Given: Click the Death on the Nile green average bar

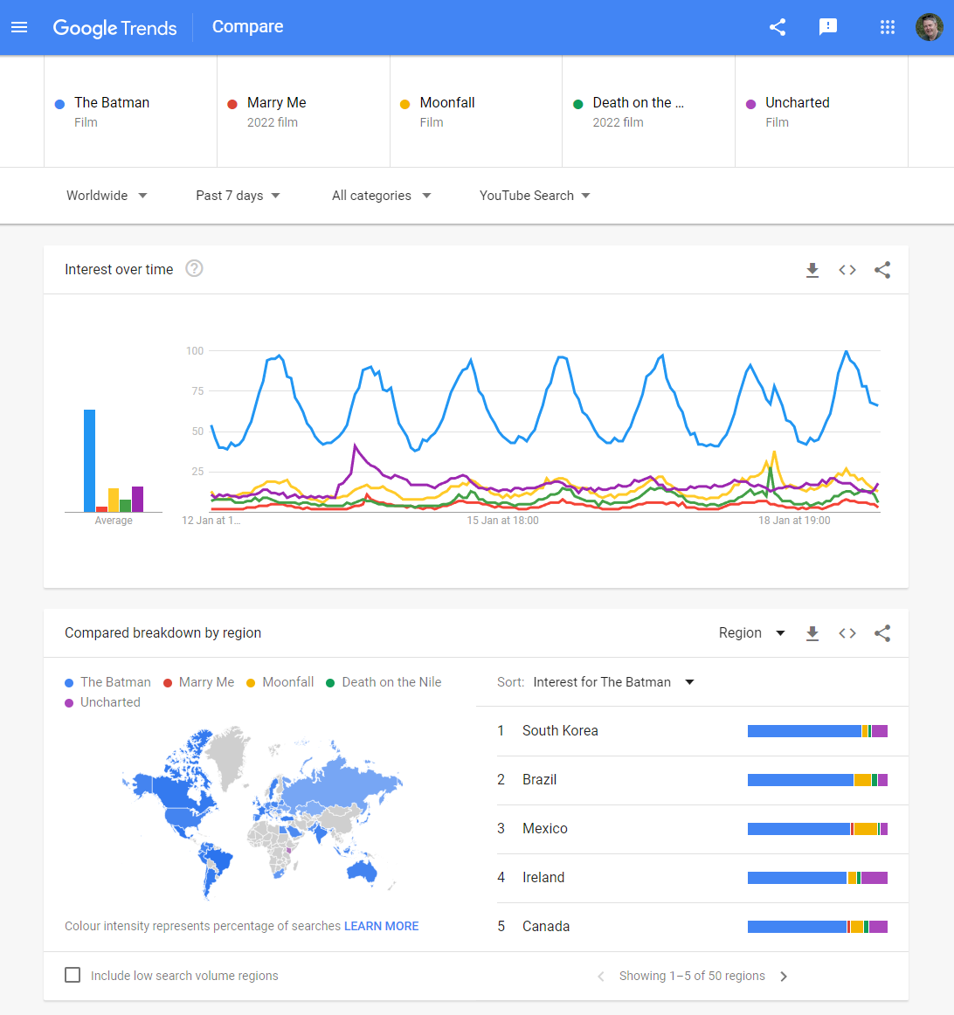Looking at the screenshot, I should click(x=126, y=507).
